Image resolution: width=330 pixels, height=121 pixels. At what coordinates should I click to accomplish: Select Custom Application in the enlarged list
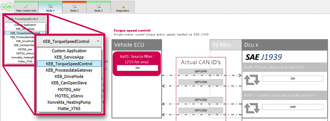(x=69, y=51)
